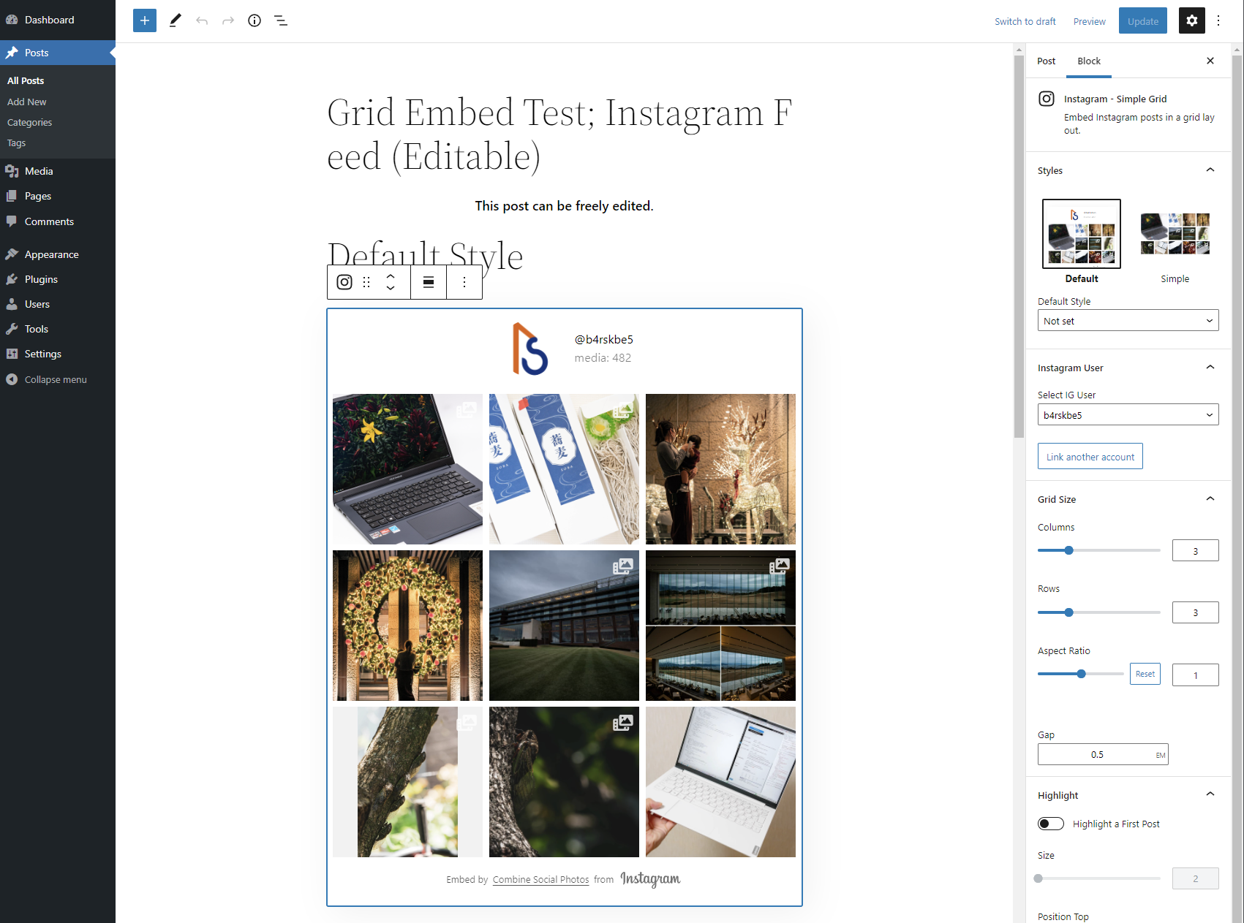Viewport: 1244px width, 923px height.
Task: Click the Instagram logo in the sidebar block card
Action: pos(1047,99)
